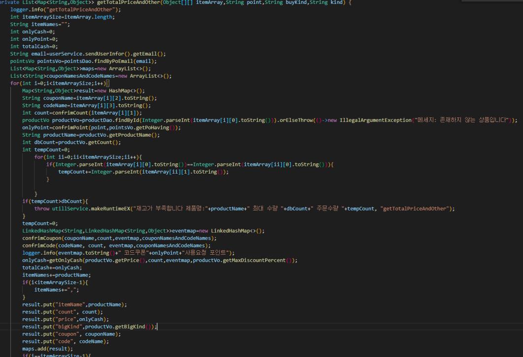The height and width of the screenshot is (357, 523).
Task: Click the 'couponNamesAndCodeNames=new ArrayList<>();' line
Action: [x=91, y=76]
